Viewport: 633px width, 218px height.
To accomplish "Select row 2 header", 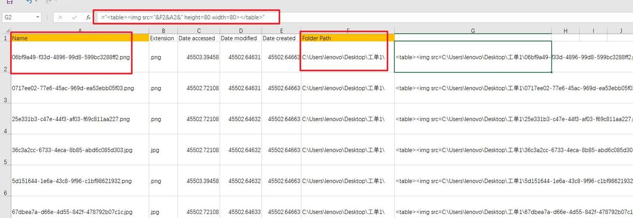I will click(x=5, y=57).
